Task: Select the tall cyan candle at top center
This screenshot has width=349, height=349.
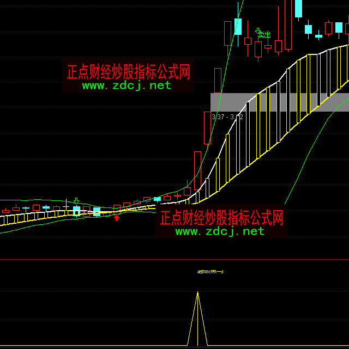Action: click(238, 27)
